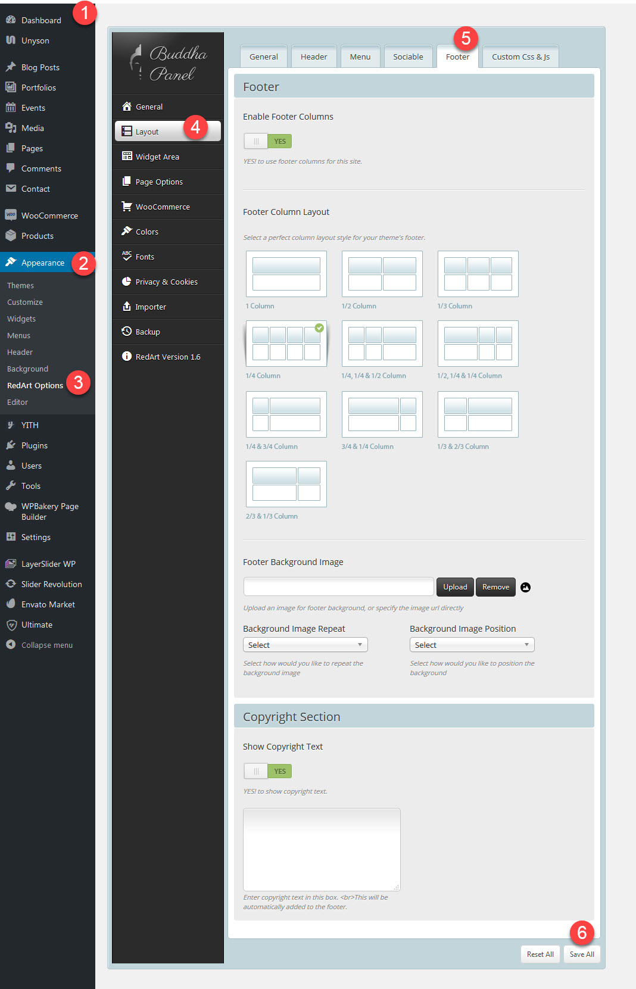Click into the copyright text box
Viewport: 636px width, 989px height.
322,849
